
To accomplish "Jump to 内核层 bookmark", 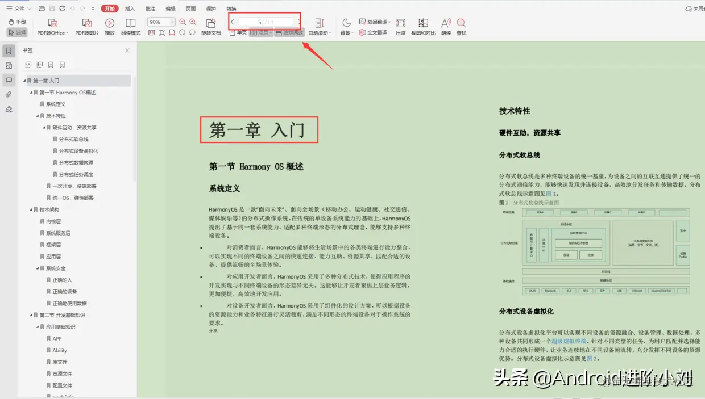I will tap(53, 221).
